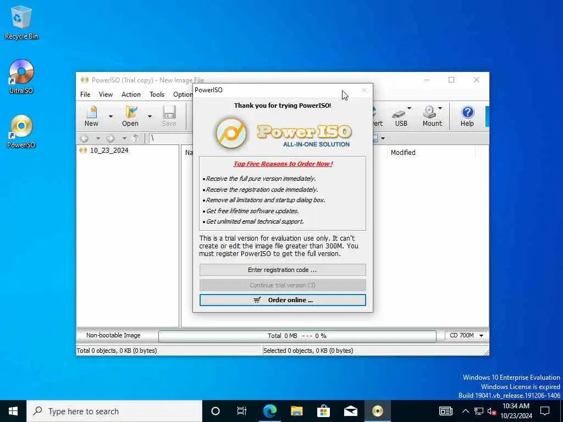This screenshot has height=422, width=563.
Task: Open the notification center icon
Action: (545, 411)
